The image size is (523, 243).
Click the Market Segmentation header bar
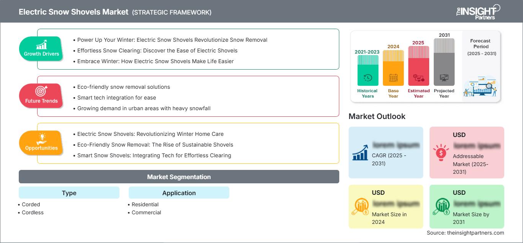coord(179,177)
